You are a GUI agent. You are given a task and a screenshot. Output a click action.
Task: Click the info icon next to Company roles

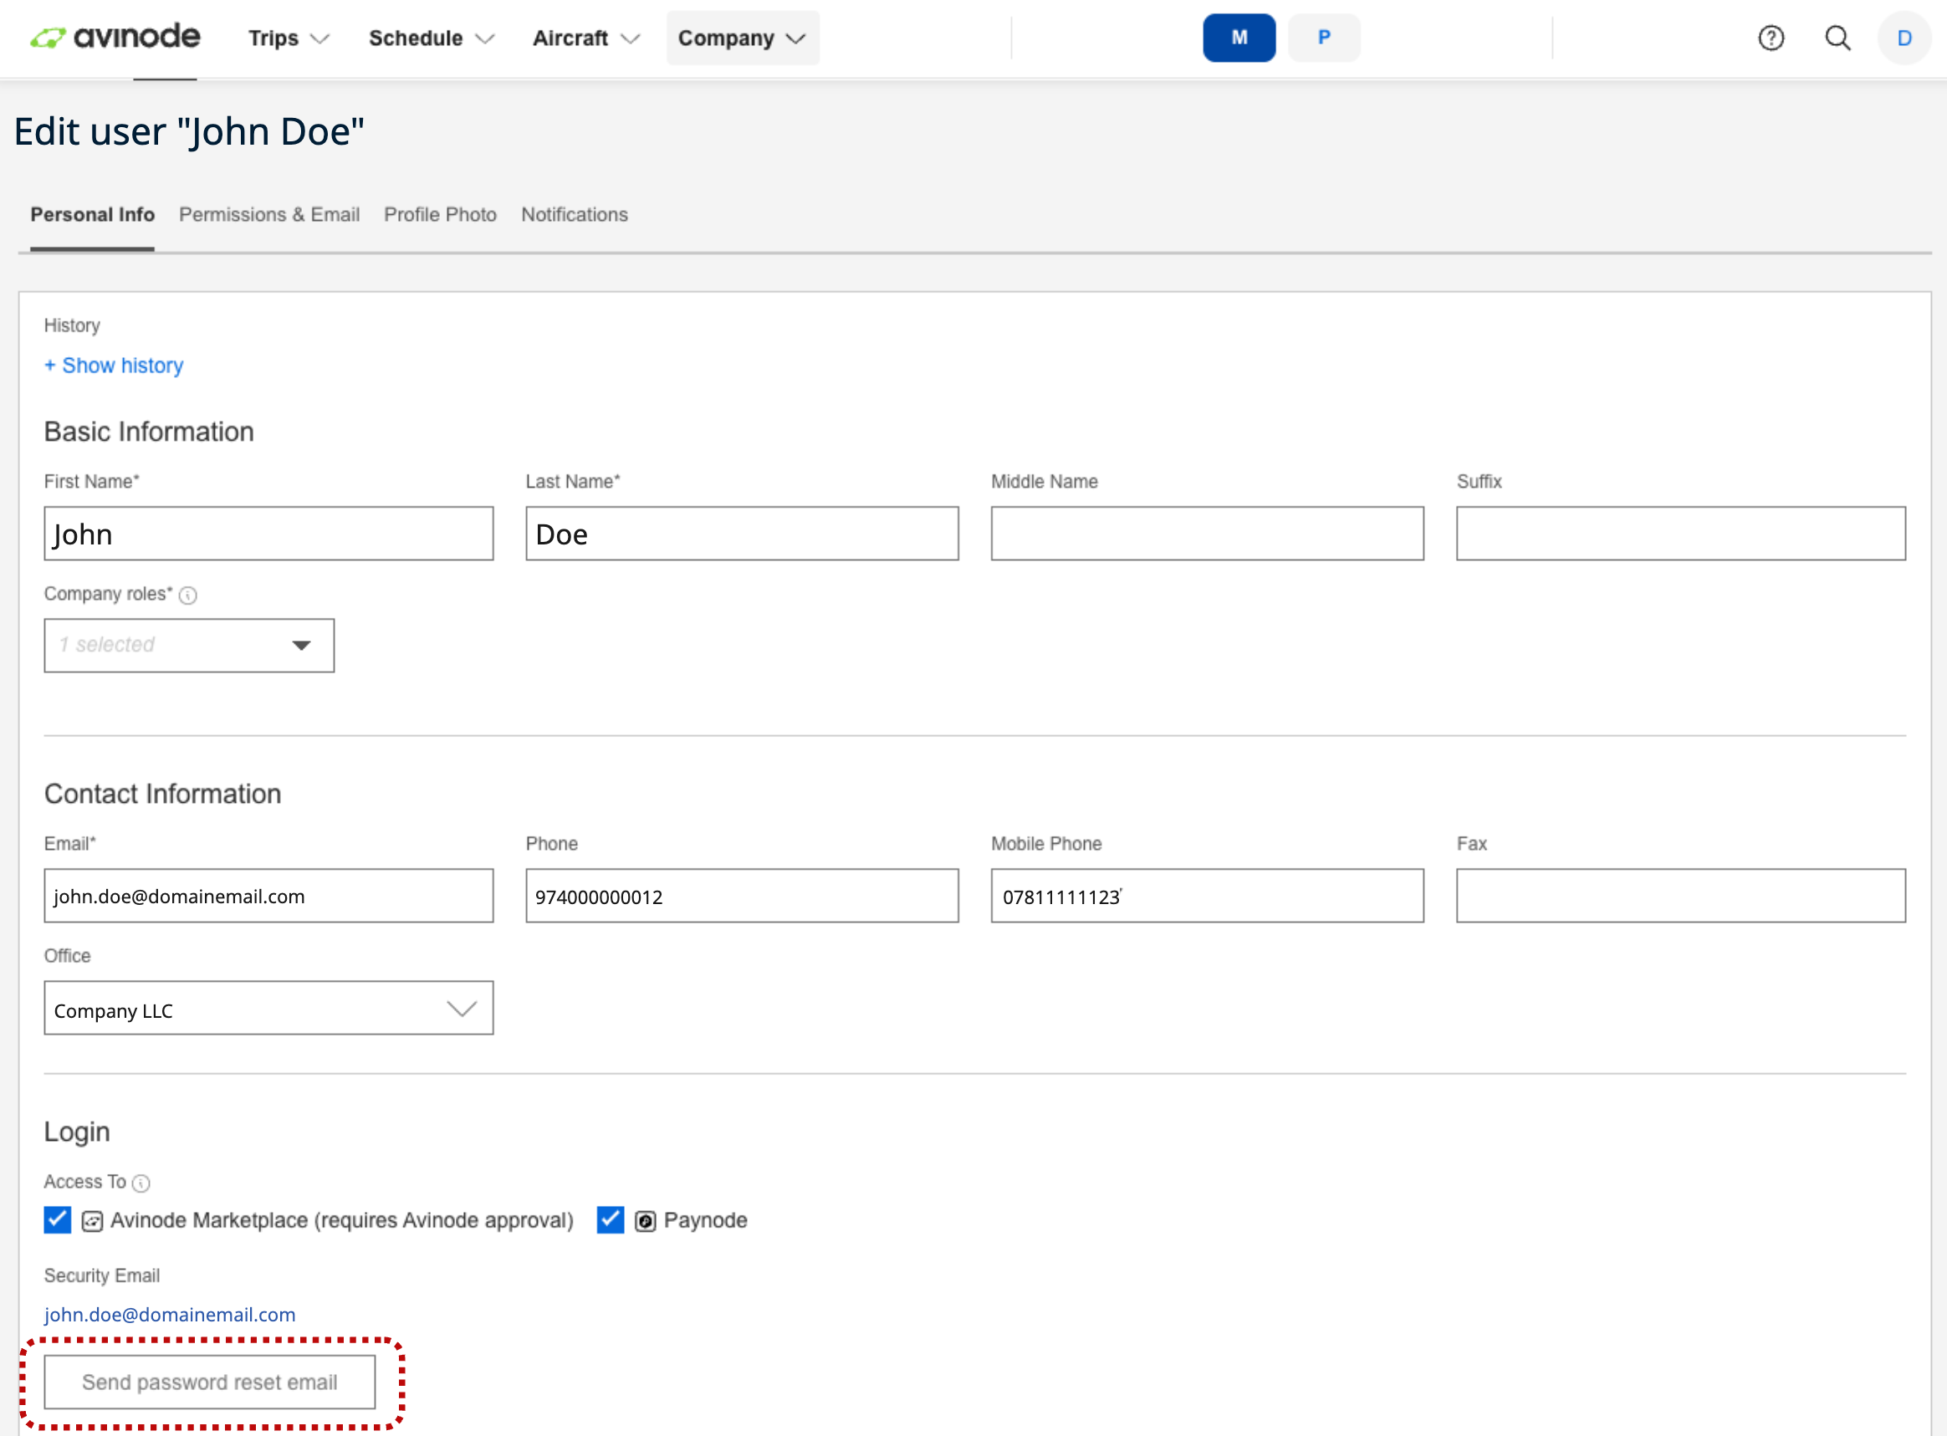click(x=187, y=595)
